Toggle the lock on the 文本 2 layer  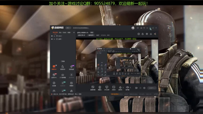[54, 36]
